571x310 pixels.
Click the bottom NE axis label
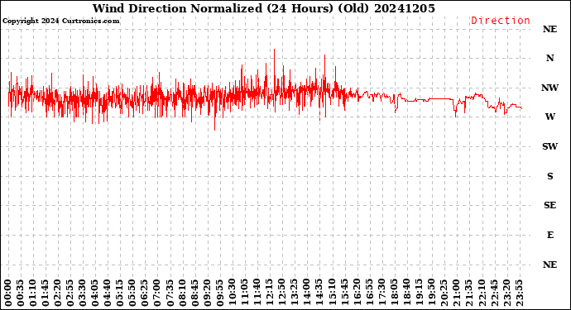click(549, 265)
